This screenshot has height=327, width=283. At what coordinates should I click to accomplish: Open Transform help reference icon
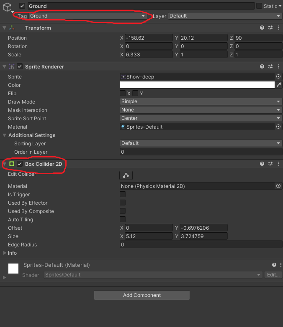pyautogui.click(x=262, y=28)
